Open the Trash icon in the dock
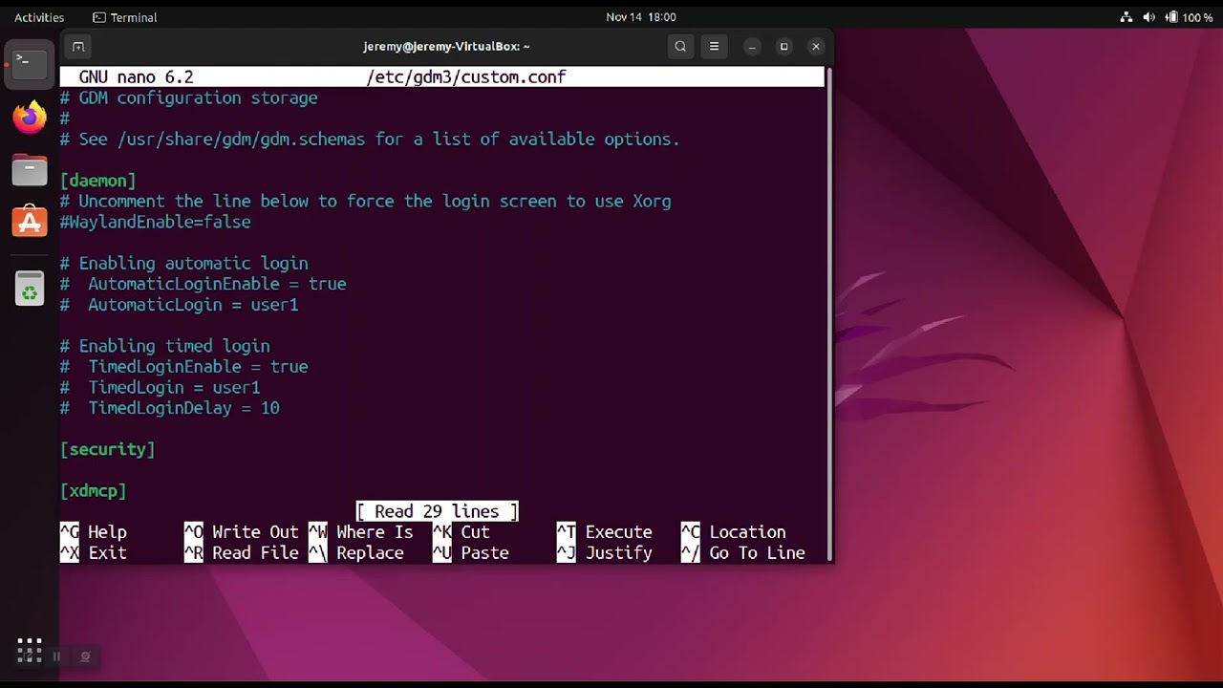Image resolution: width=1223 pixels, height=688 pixels. (30, 289)
